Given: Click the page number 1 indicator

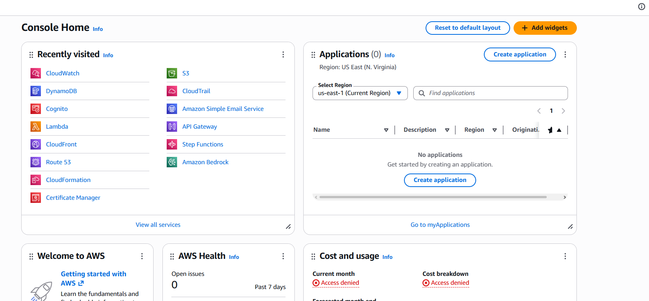Looking at the screenshot, I should tap(551, 111).
